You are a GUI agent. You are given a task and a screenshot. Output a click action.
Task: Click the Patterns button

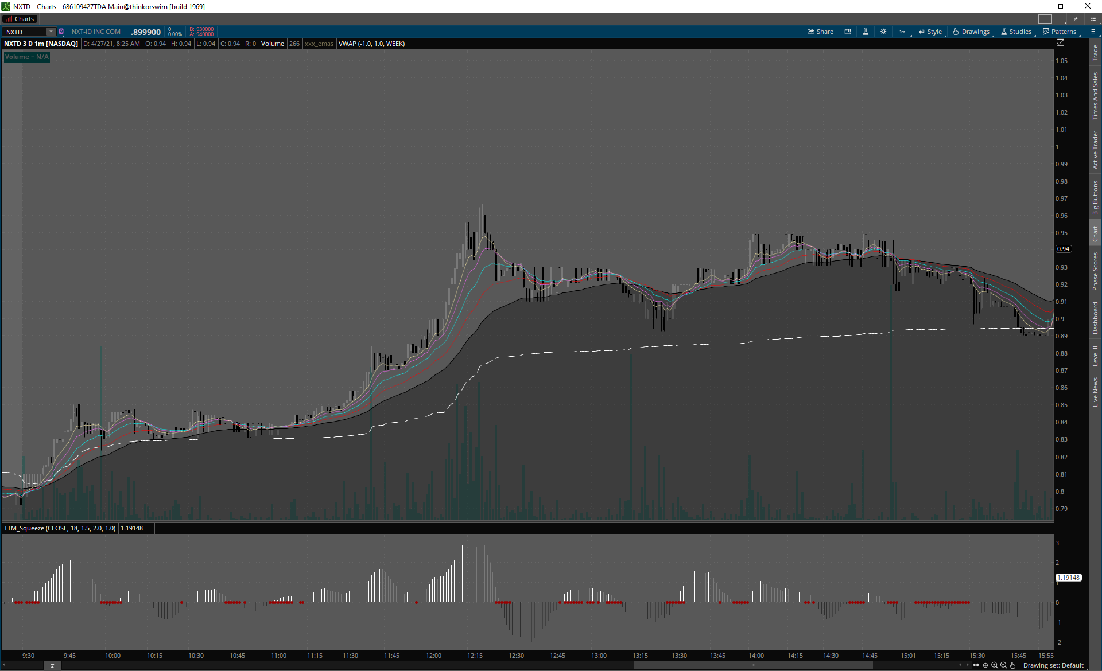click(1060, 32)
